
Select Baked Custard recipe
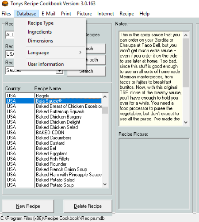[x=69, y=143]
